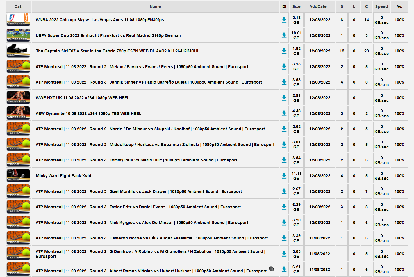This screenshot has width=414, height=277.
Task: Select the Boxing category icon
Action: (18, 176)
